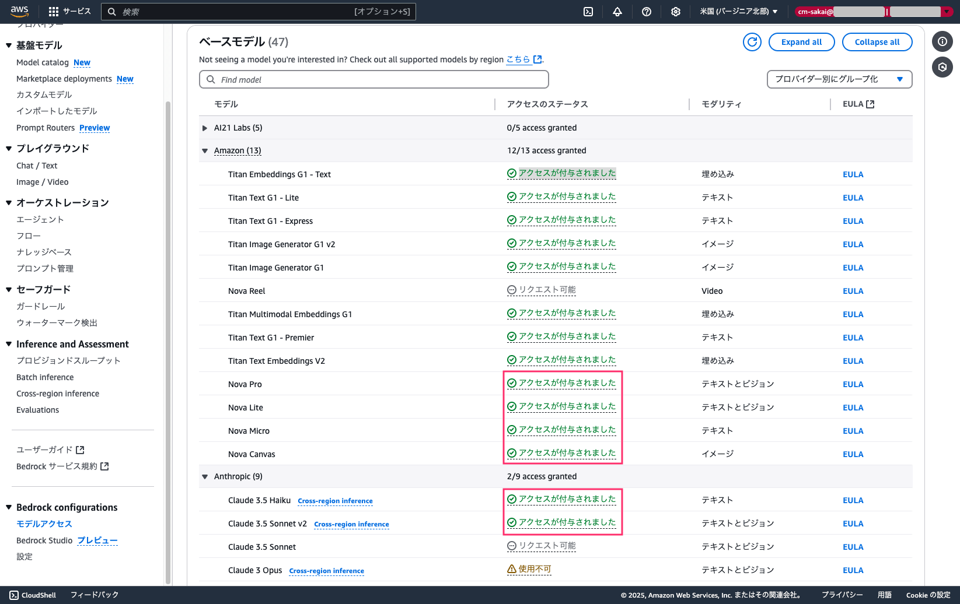Open Cross-region inference in the sidebar
Image resolution: width=960 pixels, height=604 pixels.
pyautogui.click(x=58, y=394)
